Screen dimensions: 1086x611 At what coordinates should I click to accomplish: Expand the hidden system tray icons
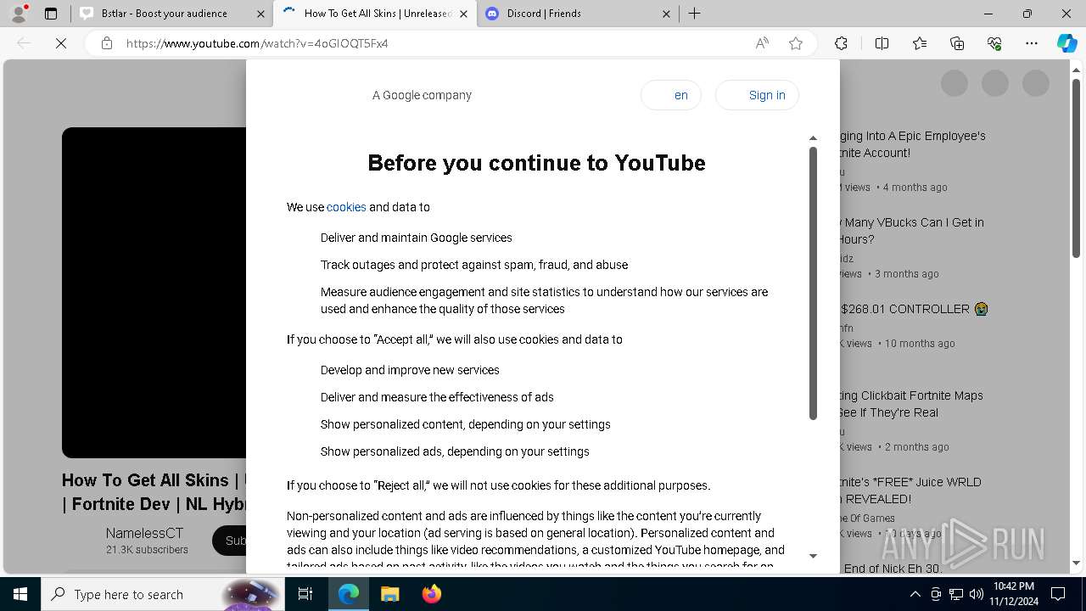click(x=915, y=594)
